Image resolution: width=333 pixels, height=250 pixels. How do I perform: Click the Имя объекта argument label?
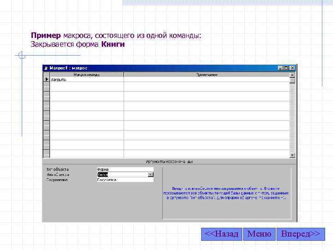(57, 175)
